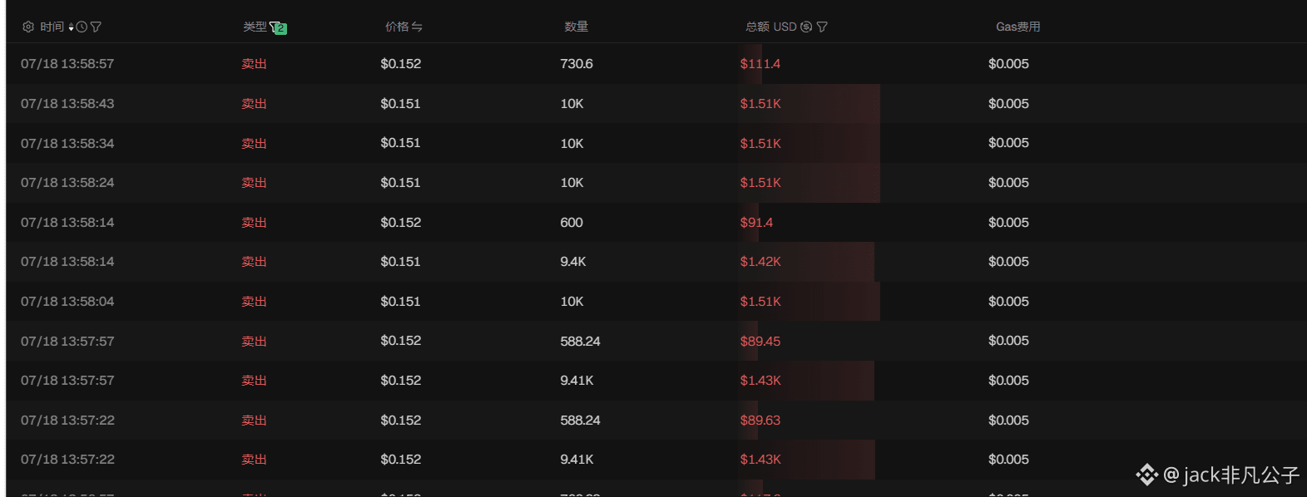Click the $91.4 amount in 600 row
Viewport: 1307px width, 497px height.
point(756,223)
